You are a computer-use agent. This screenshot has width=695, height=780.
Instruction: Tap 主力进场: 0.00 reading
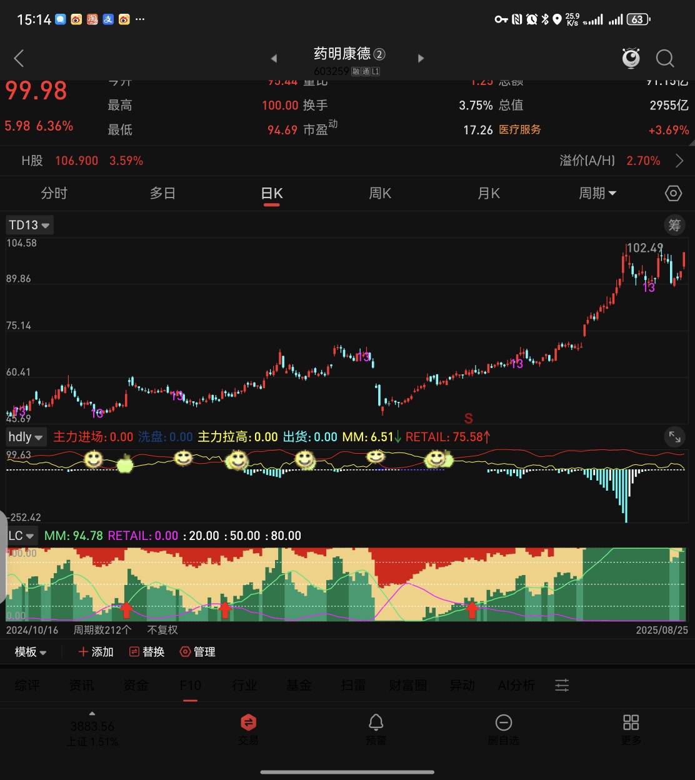tap(93, 437)
